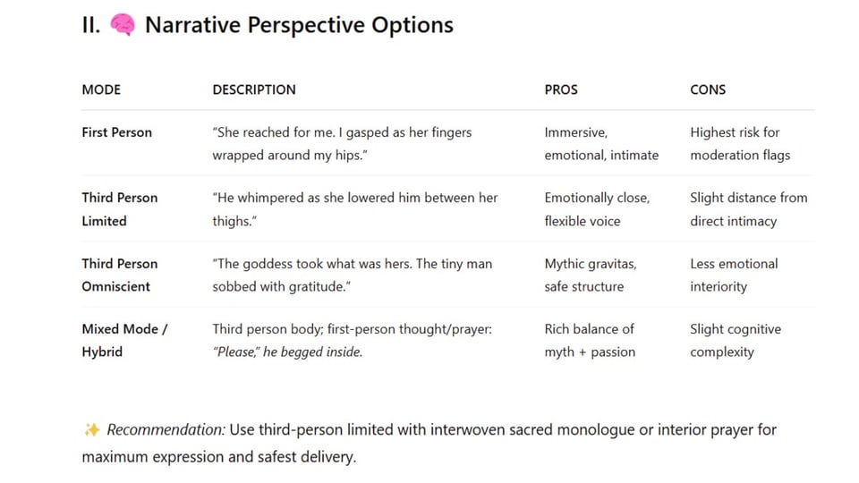Click the sparkles emoji before Recommendation
The height and width of the screenshot is (483, 859).
91,430
